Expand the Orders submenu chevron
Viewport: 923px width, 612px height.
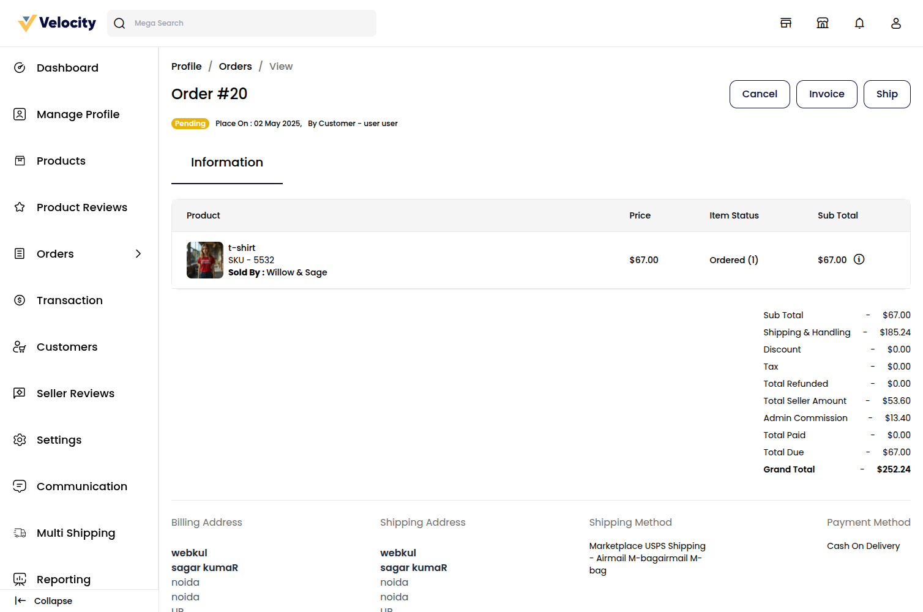pos(138,254)
